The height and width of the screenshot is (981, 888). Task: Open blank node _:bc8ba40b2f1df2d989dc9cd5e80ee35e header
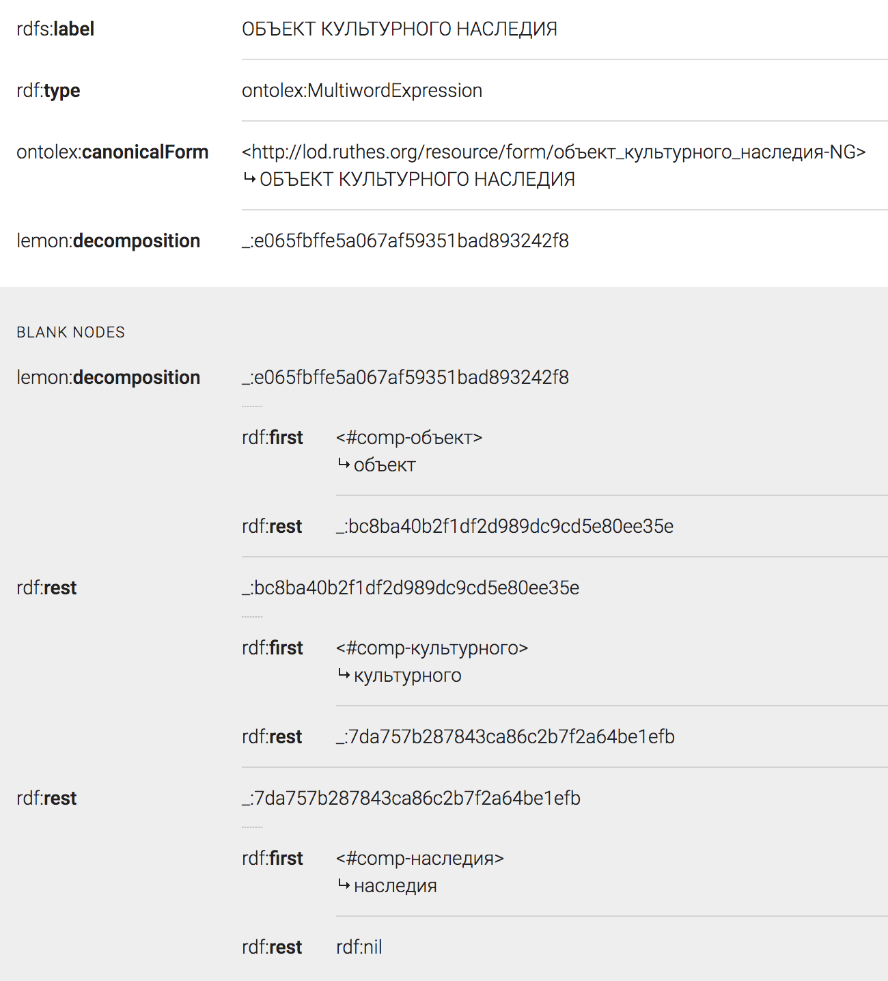pos(411,588)
